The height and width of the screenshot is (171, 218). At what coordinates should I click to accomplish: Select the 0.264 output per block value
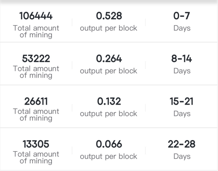(x=109, y=59)
